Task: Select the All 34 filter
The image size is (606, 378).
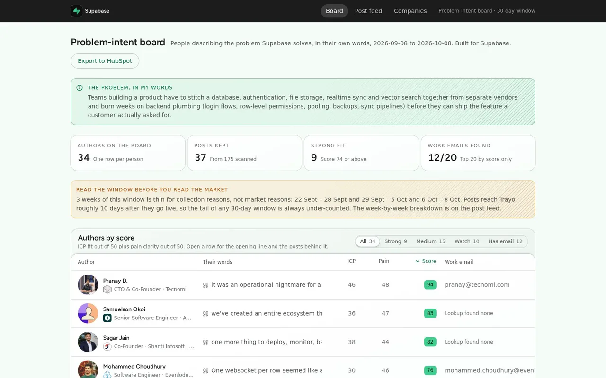Action: (368, 241)
